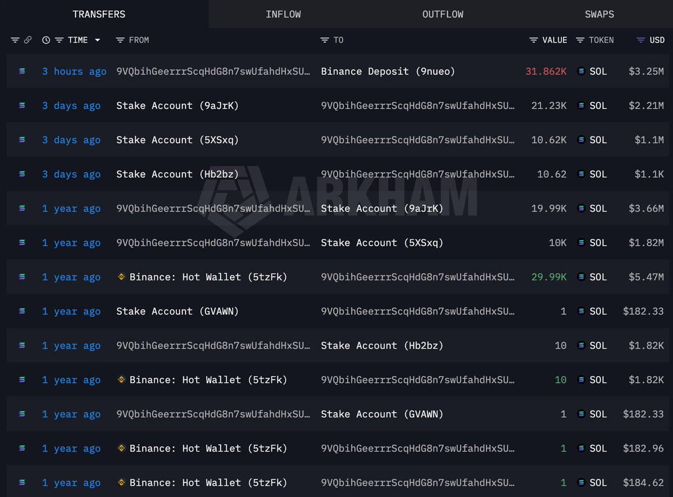This screenshot has width=673, height=497.
Task: Open the TOKEN column filter
Action: (x=580, y=40)
